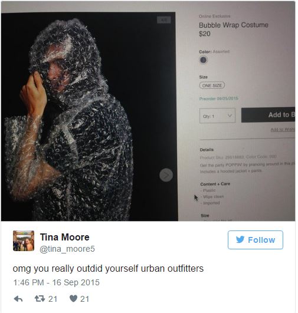This screenshot has width=298, height=313.
Task: Click the Follow button
Action: coord(256,240)
